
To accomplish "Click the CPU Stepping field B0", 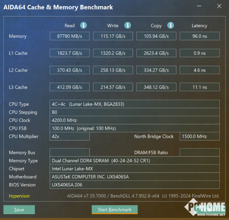I will click(135, 112).
